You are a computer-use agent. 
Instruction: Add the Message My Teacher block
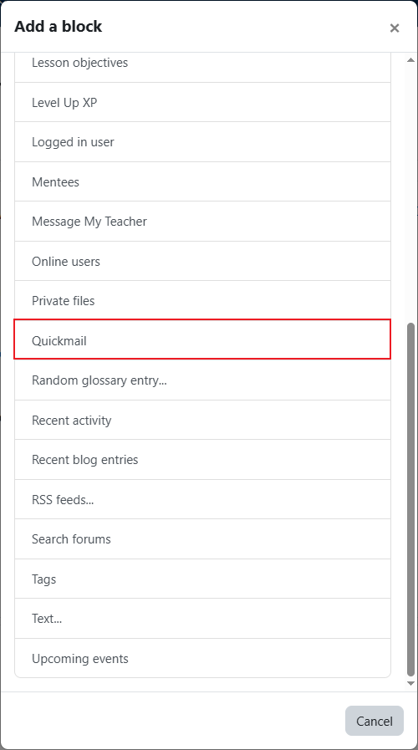pos(203,222)
